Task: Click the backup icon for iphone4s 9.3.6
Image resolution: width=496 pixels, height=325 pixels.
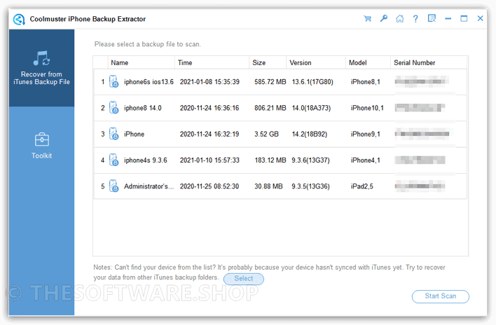Action: tap(113, 160)
